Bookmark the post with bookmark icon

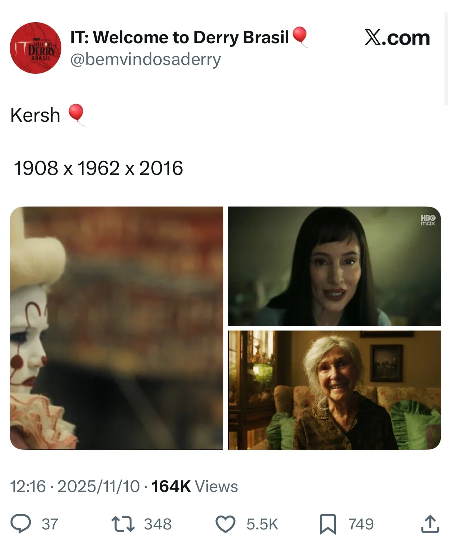tap(328, 524)
